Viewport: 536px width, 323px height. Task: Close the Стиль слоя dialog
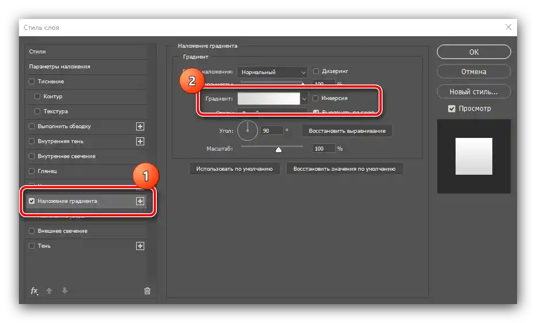point(508,28)
